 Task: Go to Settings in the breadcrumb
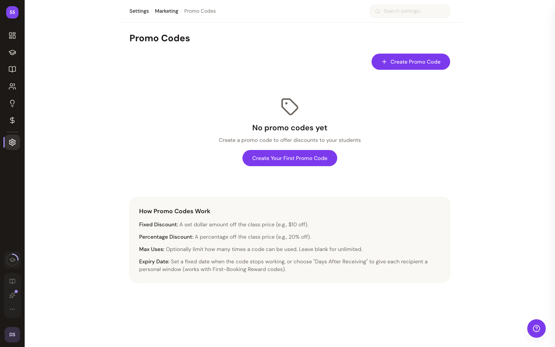pyautogui.click(x=139, y=11)
